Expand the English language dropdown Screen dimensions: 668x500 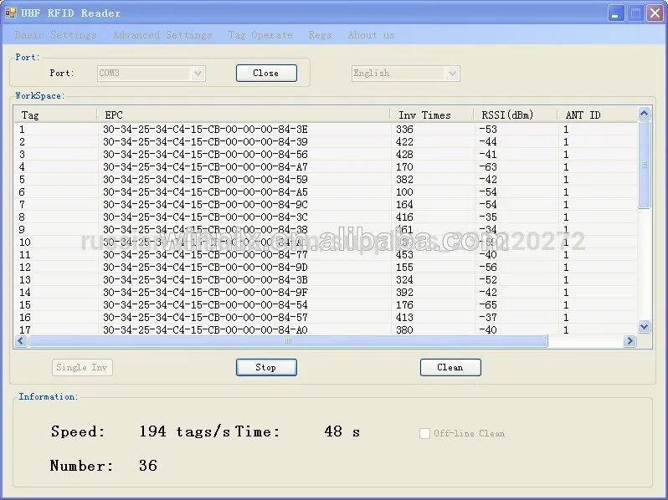[x=453, y=74]
